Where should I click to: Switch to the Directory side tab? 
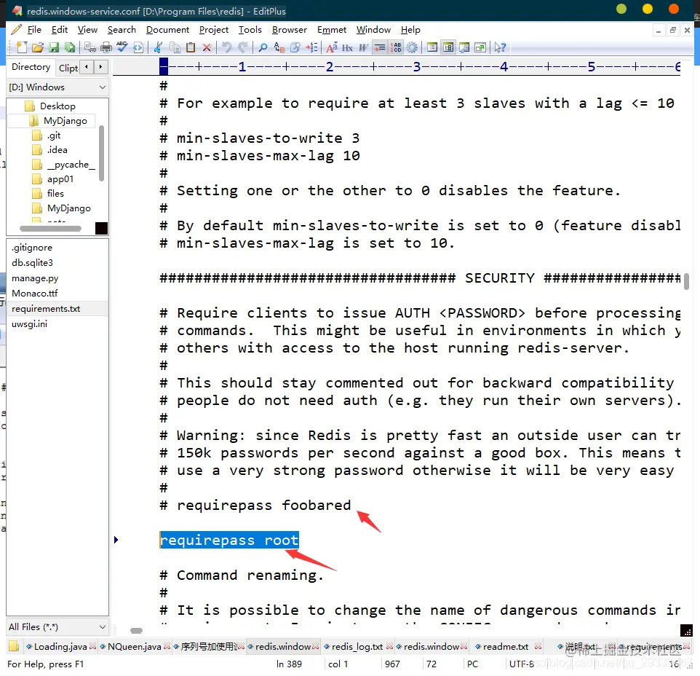click(x=31, y=67)
